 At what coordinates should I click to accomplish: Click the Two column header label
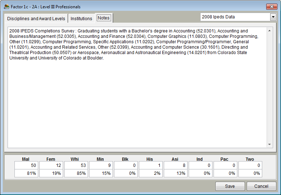[250, 159]
